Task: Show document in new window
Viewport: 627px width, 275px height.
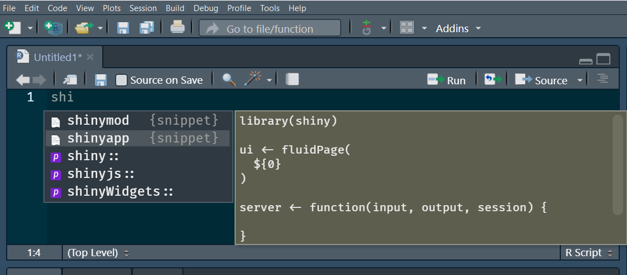Action: [x=70, y=80]
